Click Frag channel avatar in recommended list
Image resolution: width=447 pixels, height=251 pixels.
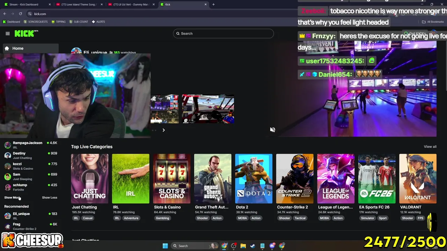(8, 226)
